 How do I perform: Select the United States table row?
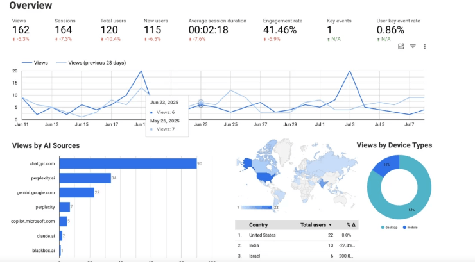pos(297,235)
